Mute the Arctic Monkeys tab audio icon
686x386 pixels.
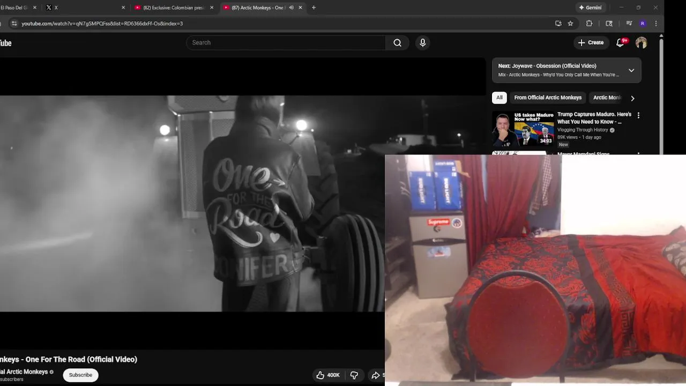291,8
